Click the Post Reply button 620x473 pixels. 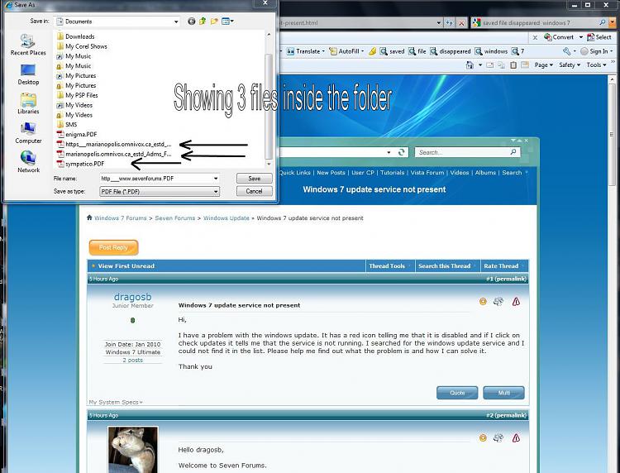(113, 247)
